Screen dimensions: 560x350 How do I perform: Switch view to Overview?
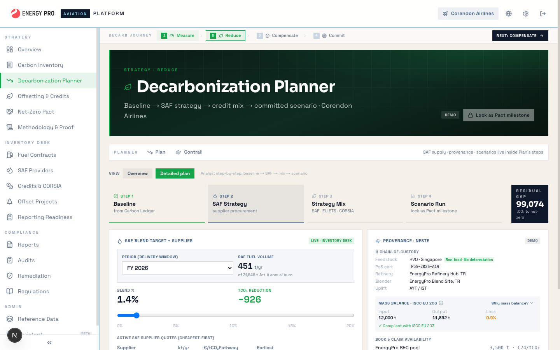point(138,173)
